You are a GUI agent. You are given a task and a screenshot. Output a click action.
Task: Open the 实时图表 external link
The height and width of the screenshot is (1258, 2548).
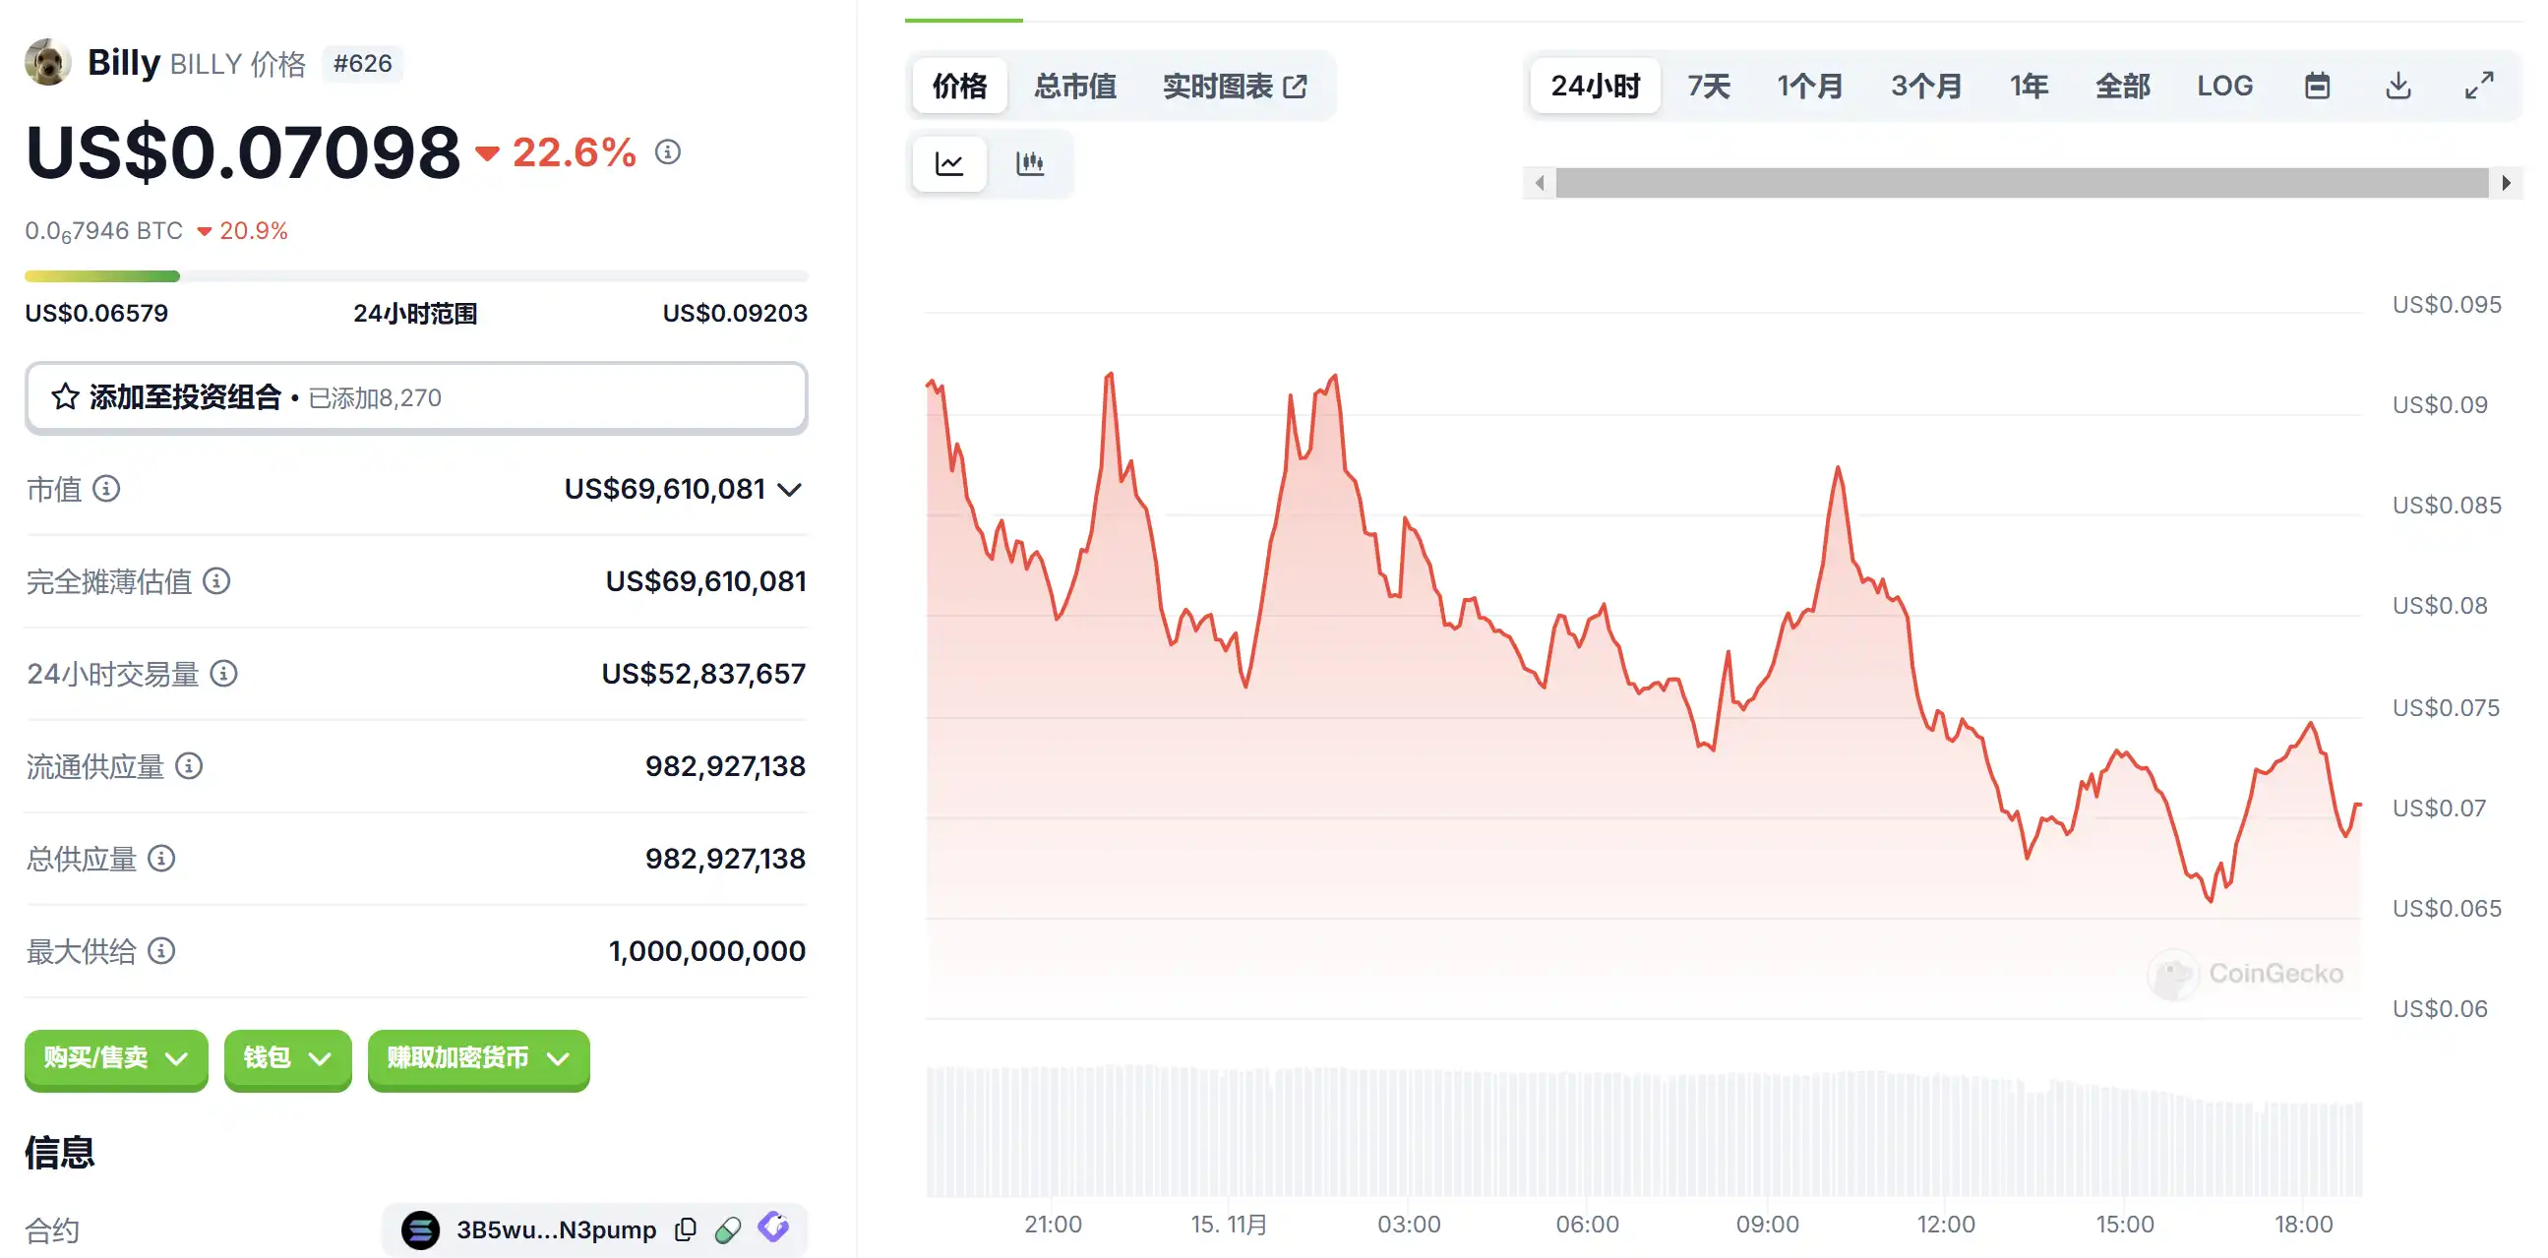(x=1235, y=86)
